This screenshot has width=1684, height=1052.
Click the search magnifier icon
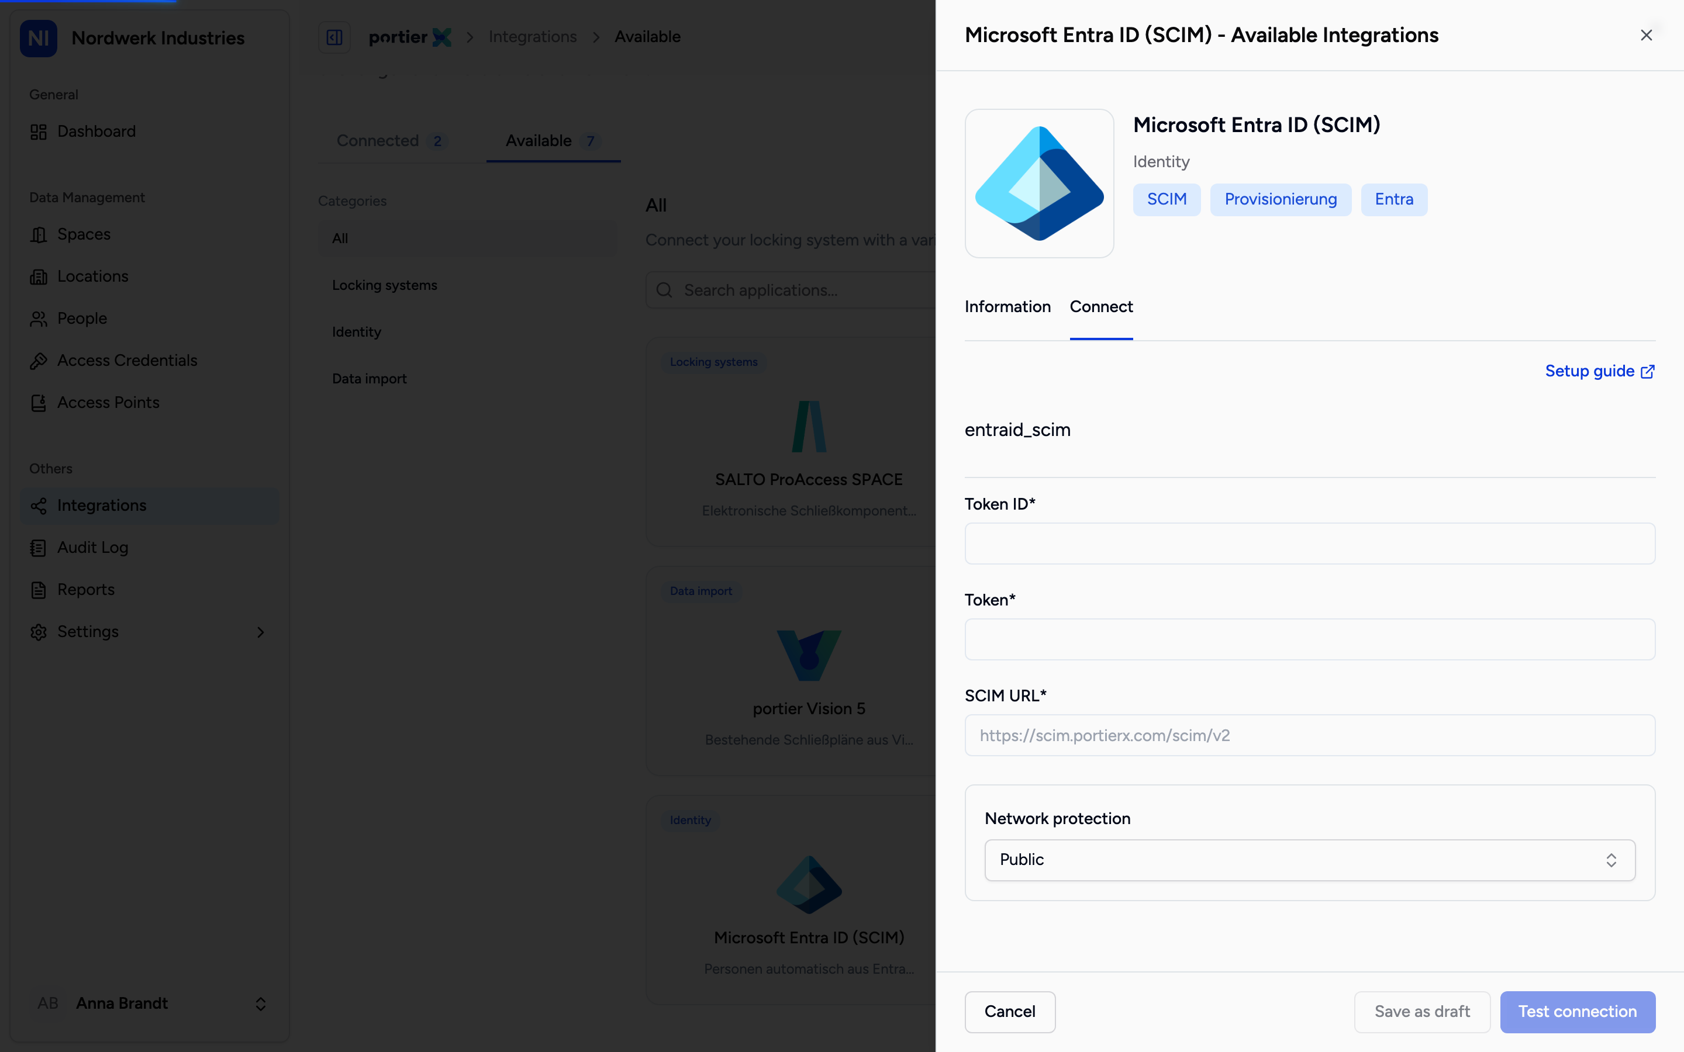tap(665, 290)
